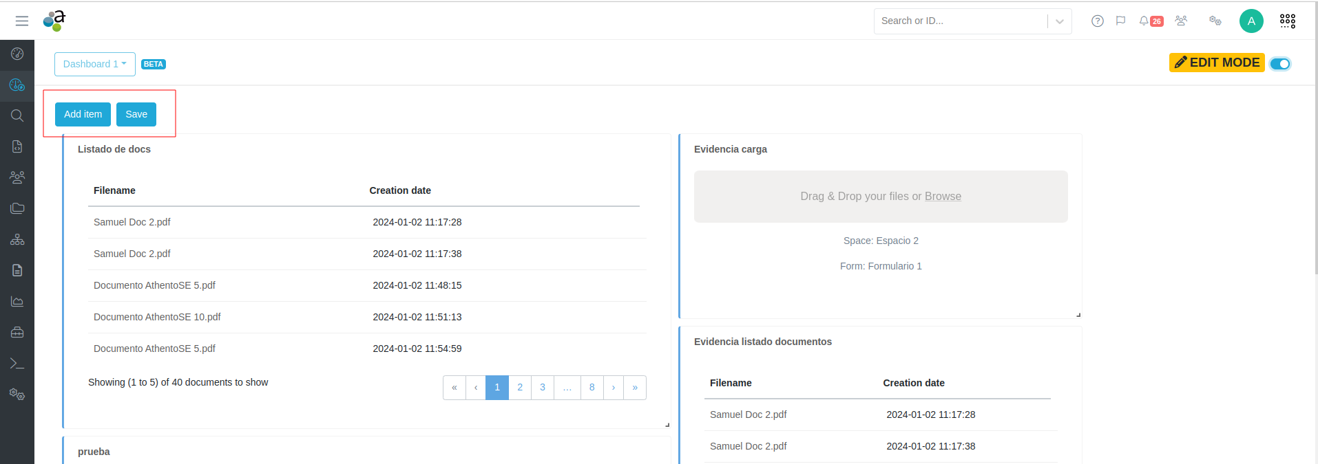Viewport: 1318px width, 464px height.
Task: Click the terminal console sidebar icon
Action: click(17, 364)
